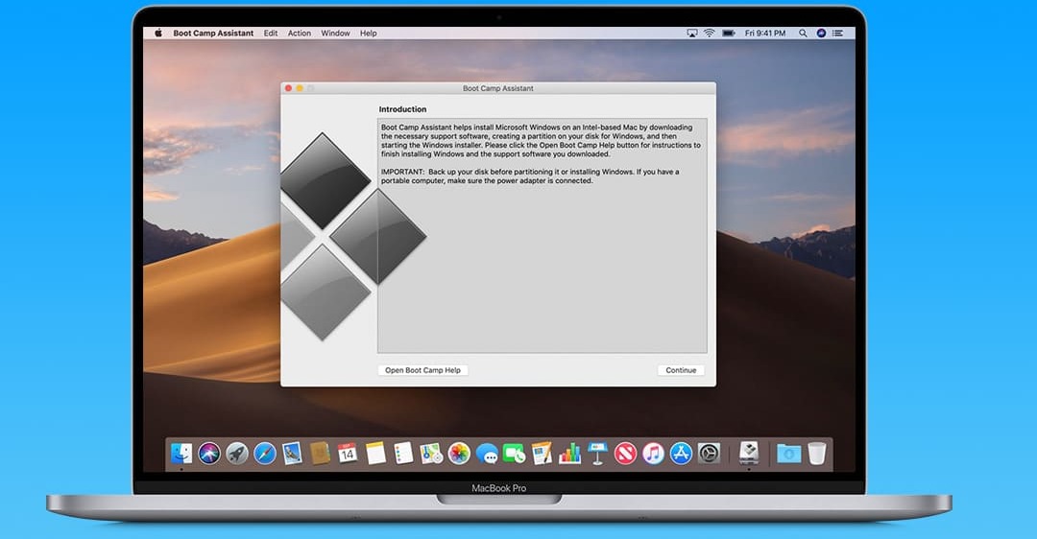Image resolution: width=1037 pixels, height=539 pixels.
Task: Open Maps app in Dock
Action: tap(431, 454)
